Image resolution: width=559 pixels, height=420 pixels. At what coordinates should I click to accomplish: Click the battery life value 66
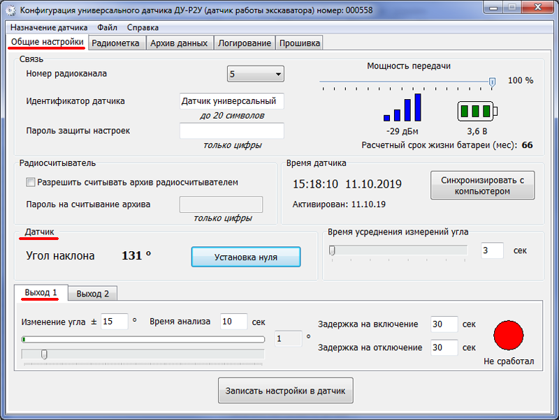(528, 145)
